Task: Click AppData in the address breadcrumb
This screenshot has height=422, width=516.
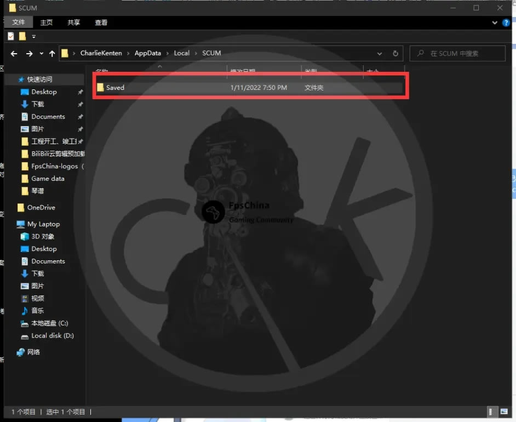Action: 147,53
